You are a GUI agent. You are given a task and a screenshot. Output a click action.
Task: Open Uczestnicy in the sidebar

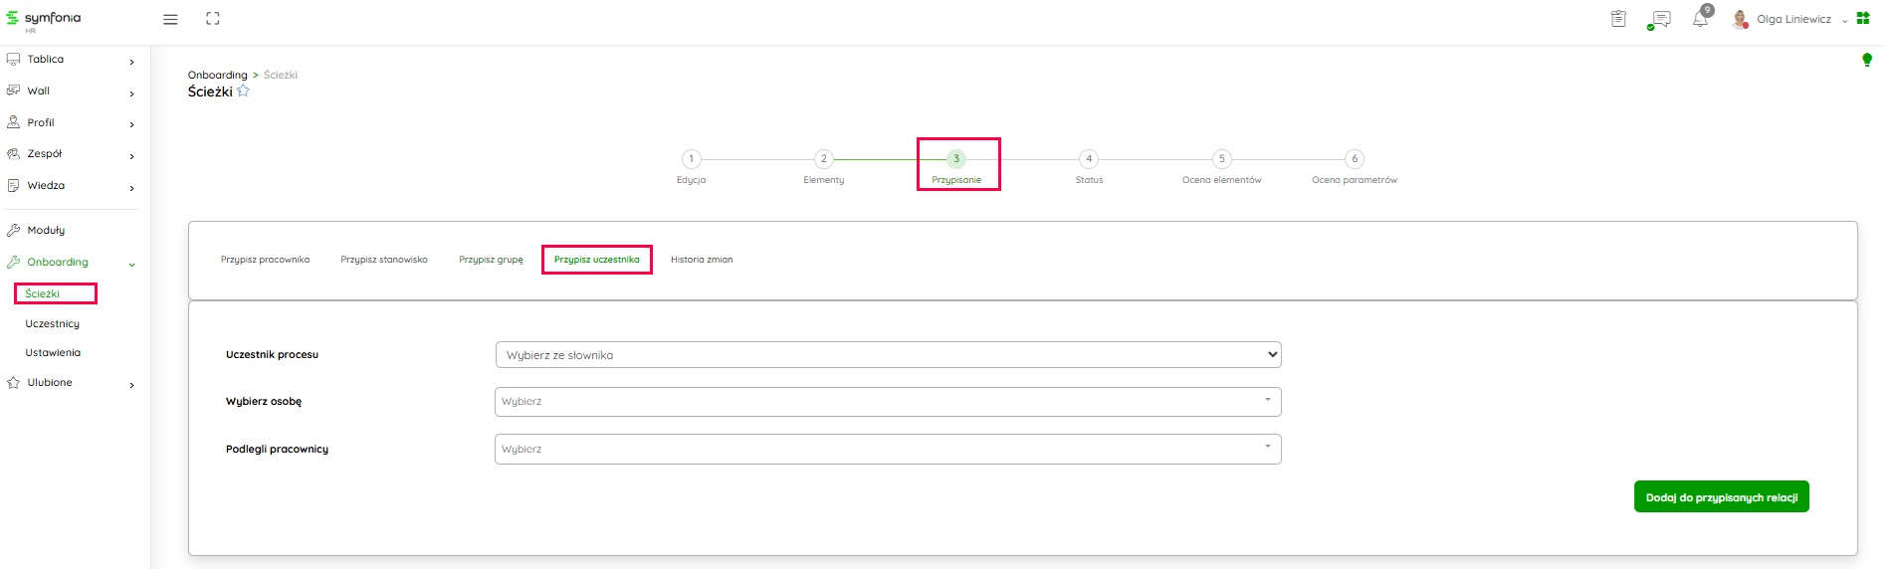[53, 324]
